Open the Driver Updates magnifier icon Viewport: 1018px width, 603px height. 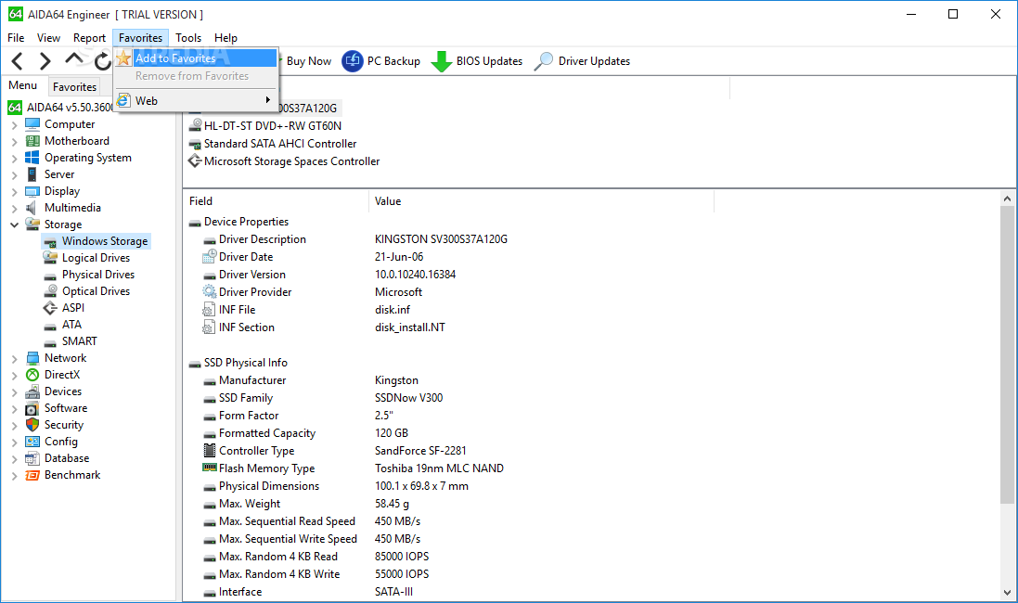click(x=544, y=61)
